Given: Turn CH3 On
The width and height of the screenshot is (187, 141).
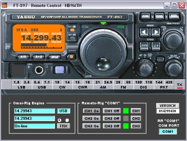Looking at the screenshot, I should click(92, 126).
